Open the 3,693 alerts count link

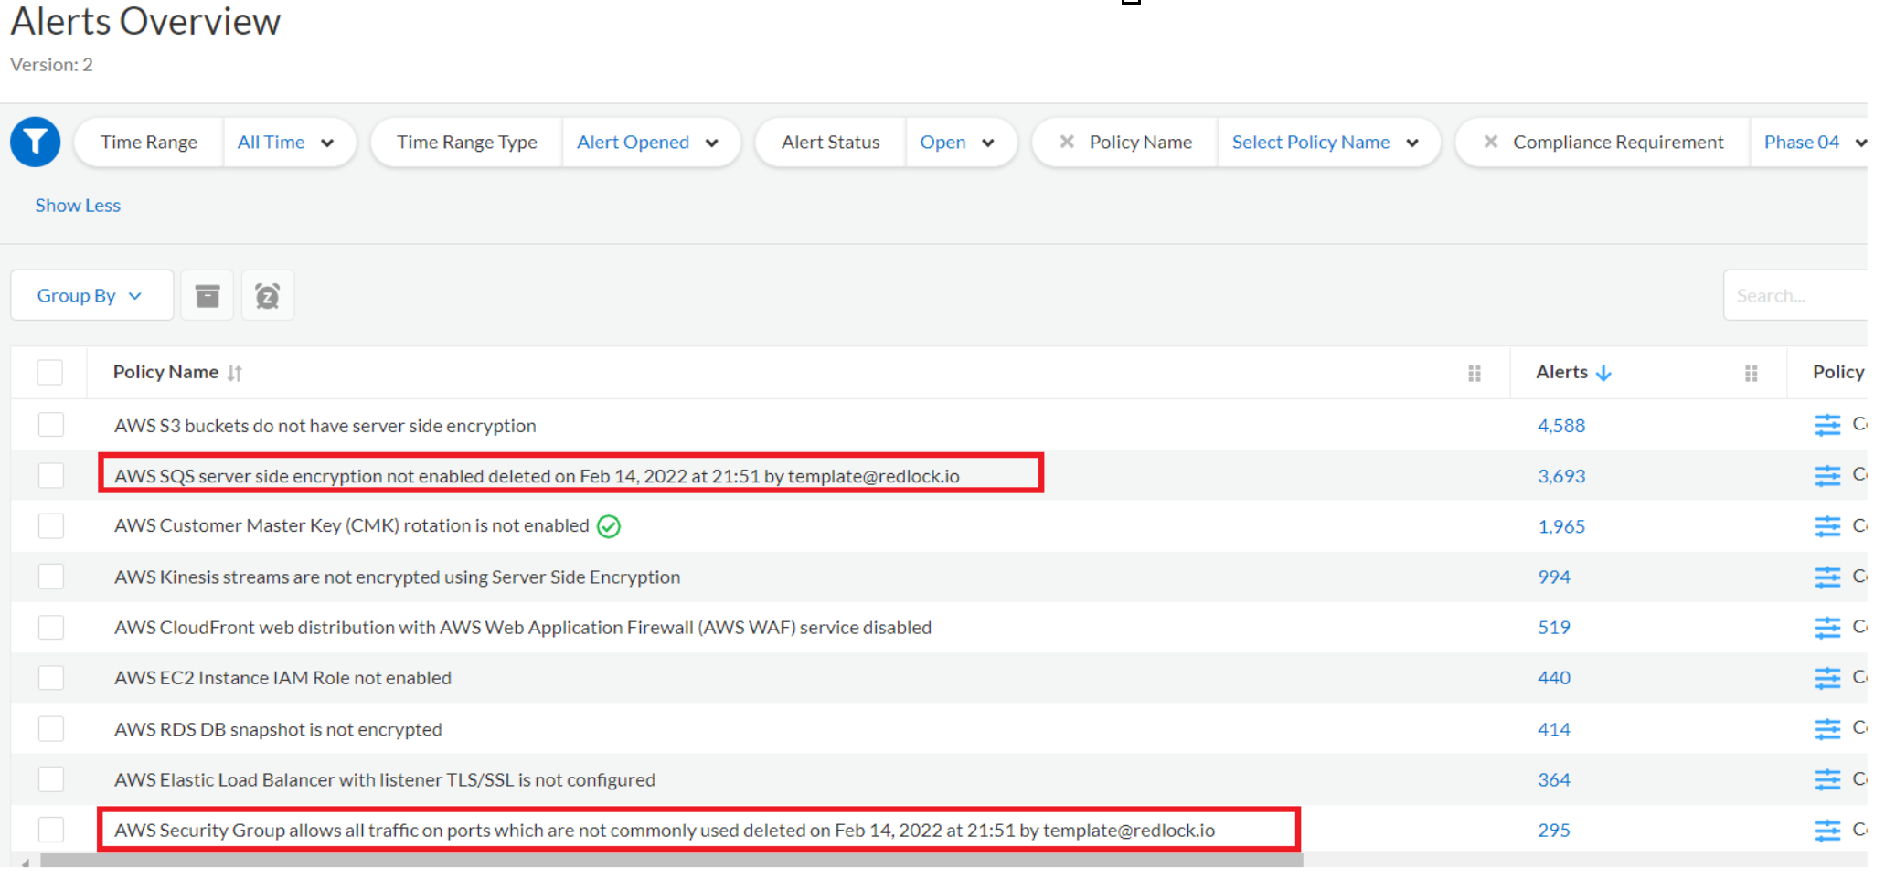pyautogui.click(x=1561, y=476)
